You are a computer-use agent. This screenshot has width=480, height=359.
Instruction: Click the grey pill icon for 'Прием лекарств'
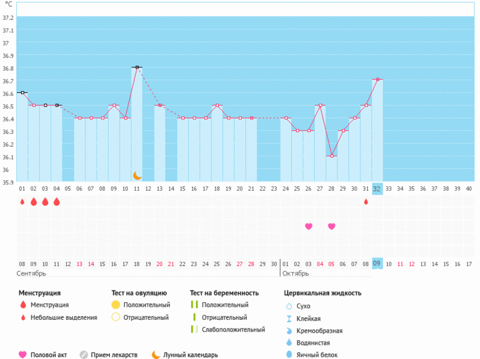84,355
